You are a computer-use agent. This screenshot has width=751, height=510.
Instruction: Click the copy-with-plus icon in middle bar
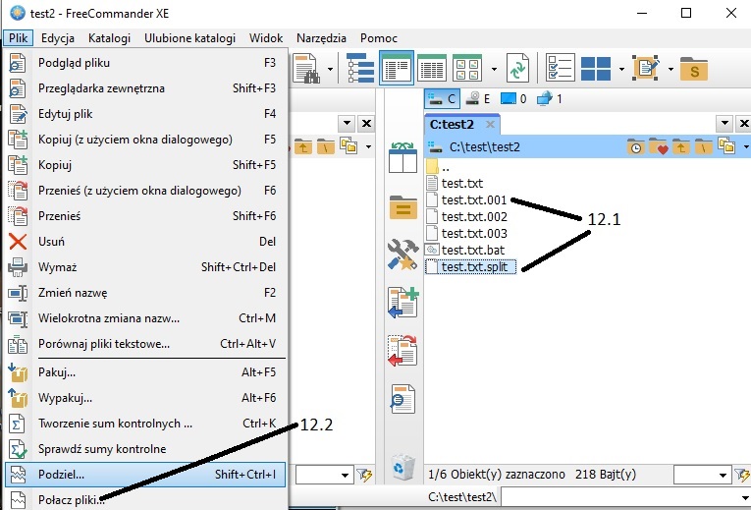(402, 303)
